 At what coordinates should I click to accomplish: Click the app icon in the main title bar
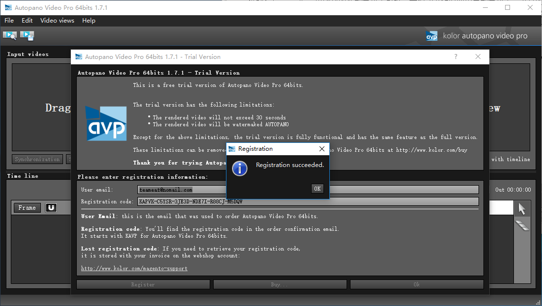click(8, 7)
